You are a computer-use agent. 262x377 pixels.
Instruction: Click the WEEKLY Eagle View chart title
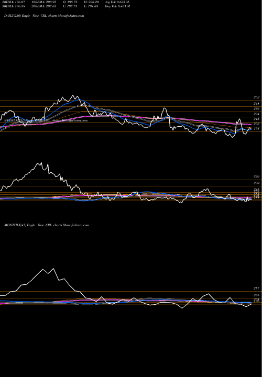[46, 120]
